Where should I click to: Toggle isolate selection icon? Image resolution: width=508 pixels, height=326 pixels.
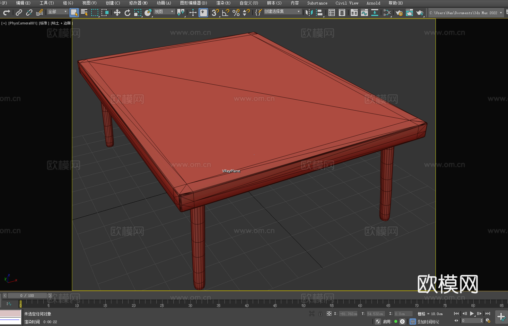(x=311, y=313)
